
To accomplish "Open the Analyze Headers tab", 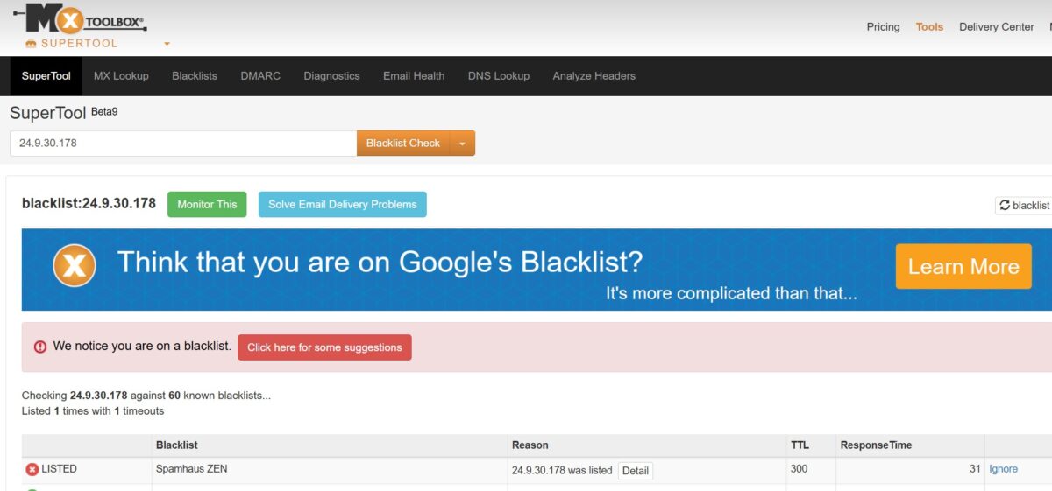I will pyautogui.click(x=594, y=76).
